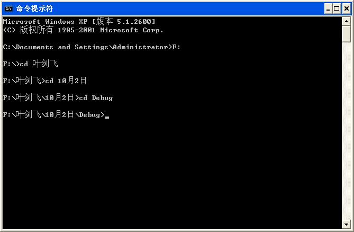Click the blinking cursor after the Debug> prompt
Viewport: 354px width, 232px height.
tap(107, 117)
